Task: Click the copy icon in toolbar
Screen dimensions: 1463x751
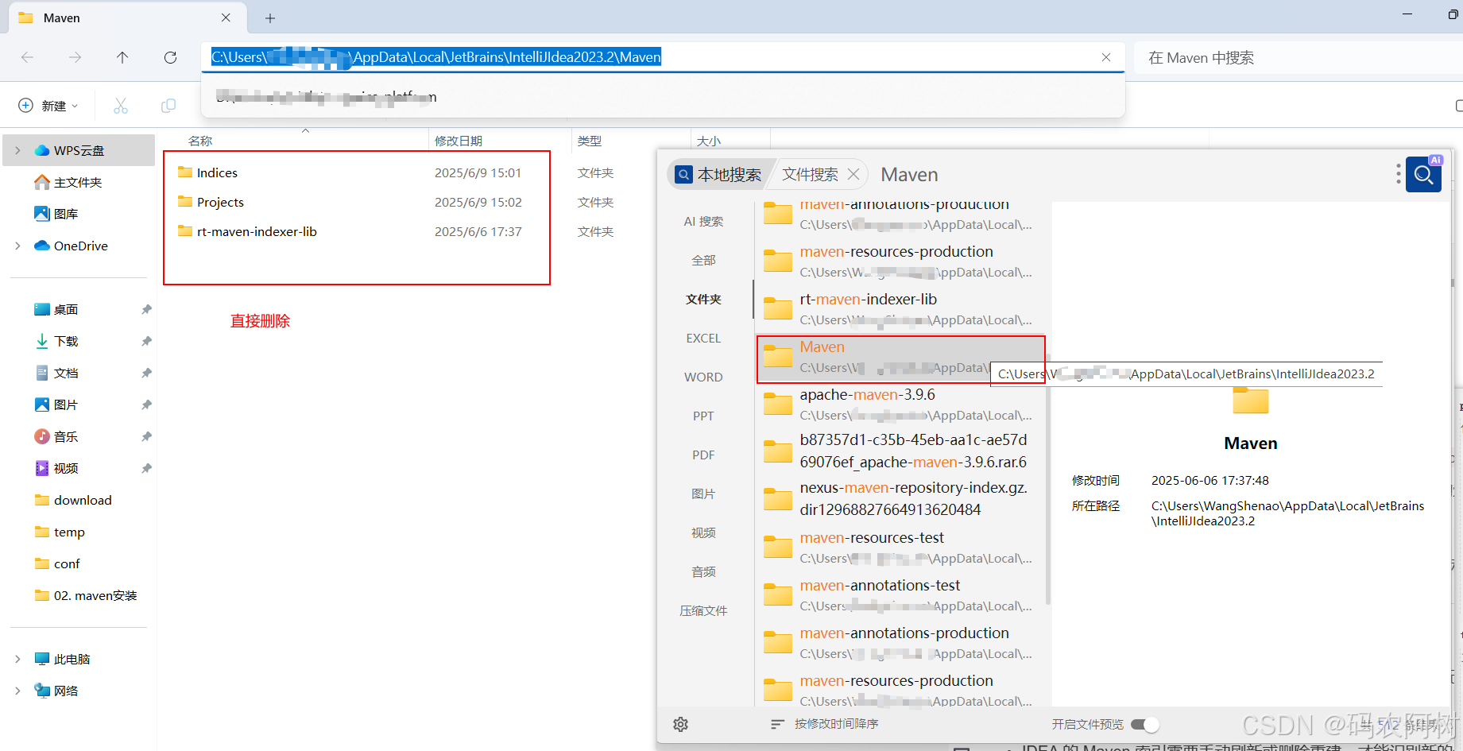Action: pos(168,106)
